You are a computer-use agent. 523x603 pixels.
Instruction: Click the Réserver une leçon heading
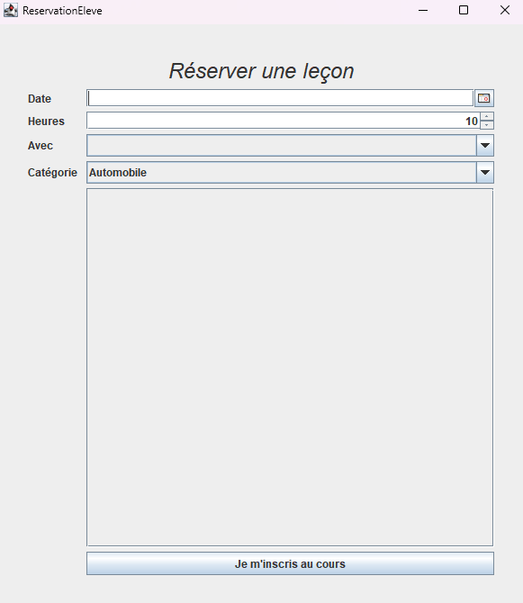[x=261, y=71]
